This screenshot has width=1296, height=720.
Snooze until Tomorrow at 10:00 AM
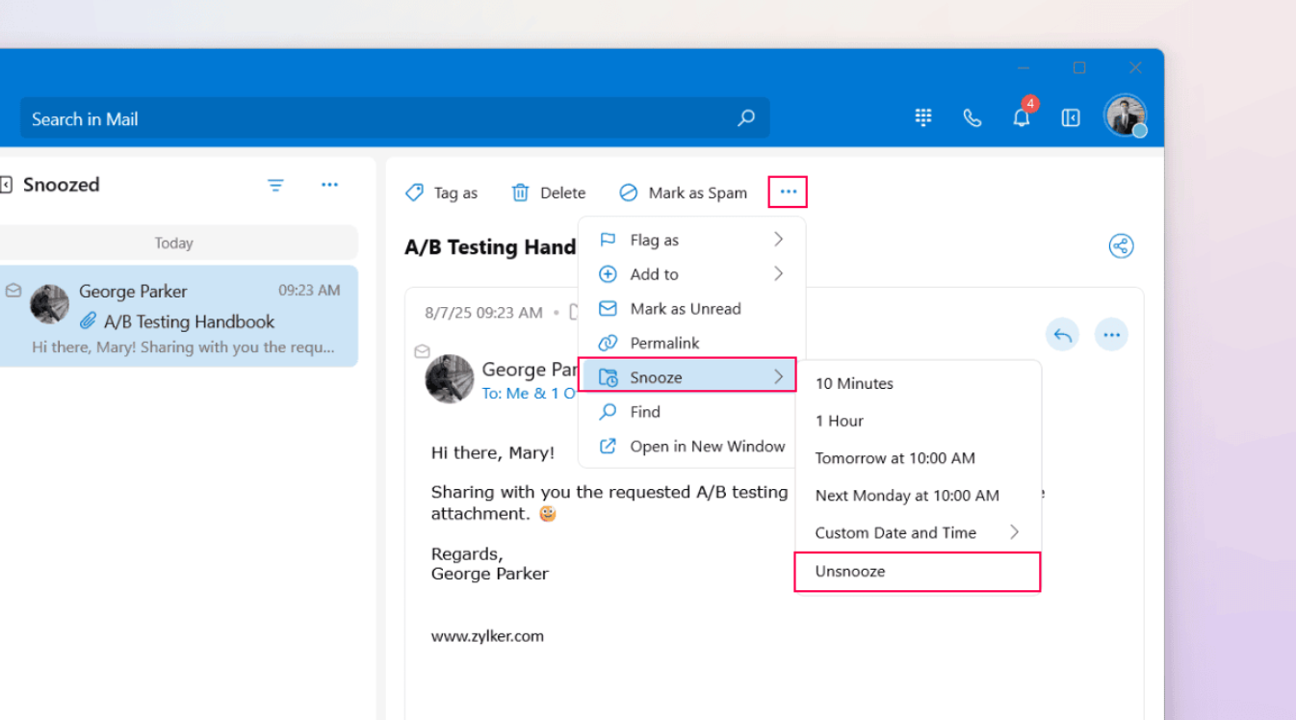pyautogui.click(x=919, y=458)
